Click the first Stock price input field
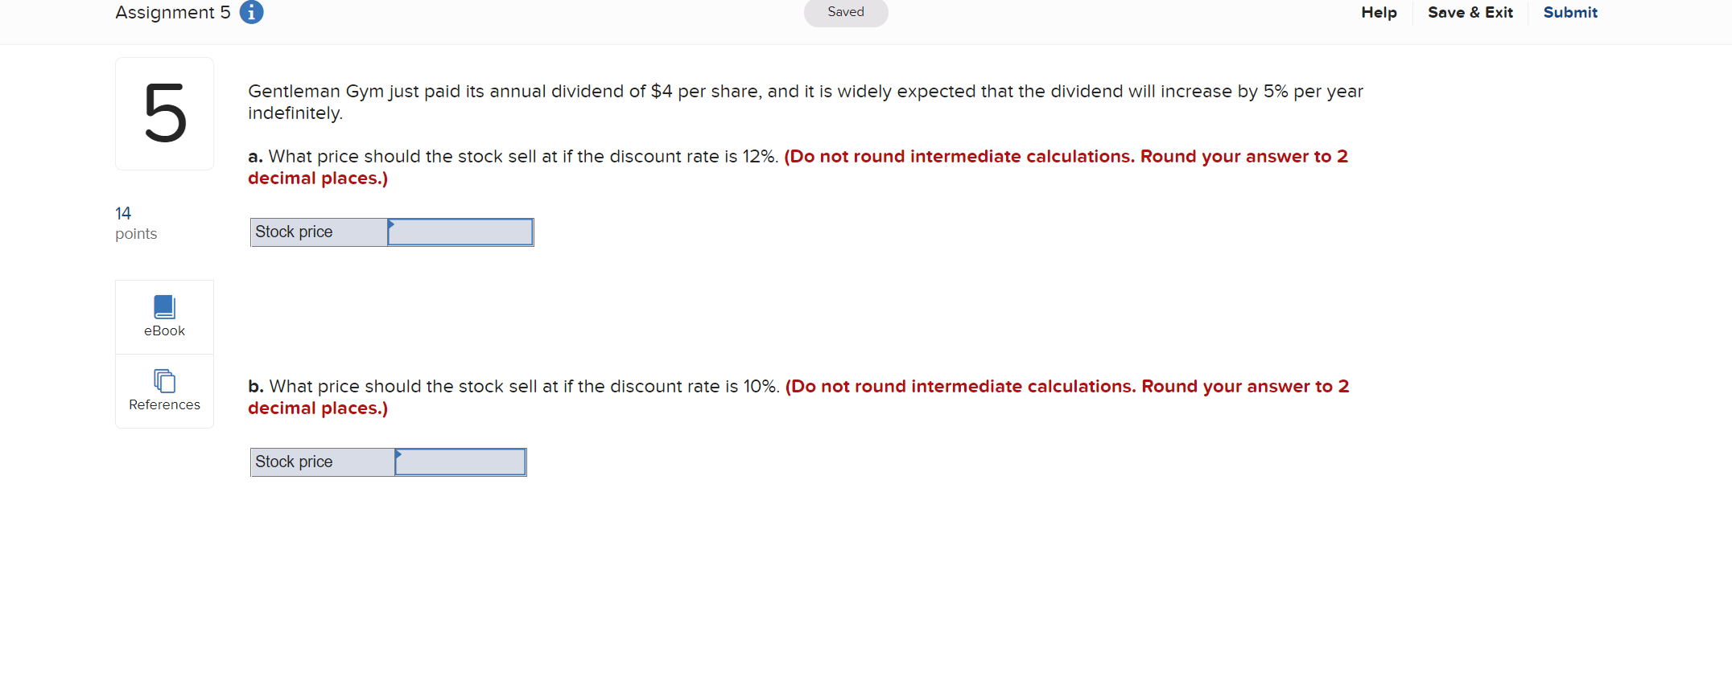This screenshot has width=1732, height=673. click(459, 232)
